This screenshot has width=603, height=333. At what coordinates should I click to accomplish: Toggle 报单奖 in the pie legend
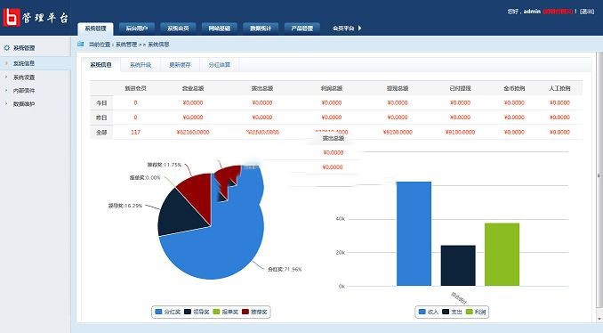225,312
